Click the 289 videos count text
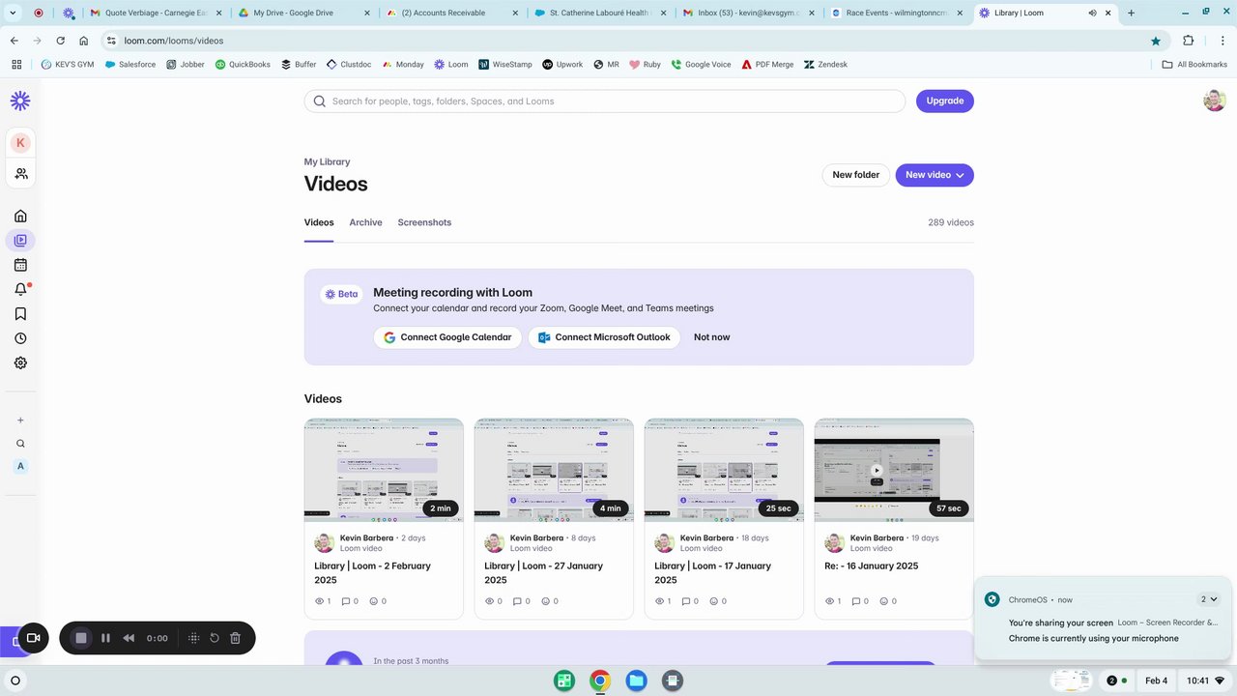The width and height of the screenshot is (1237, 696). click(x=951, y=222)
